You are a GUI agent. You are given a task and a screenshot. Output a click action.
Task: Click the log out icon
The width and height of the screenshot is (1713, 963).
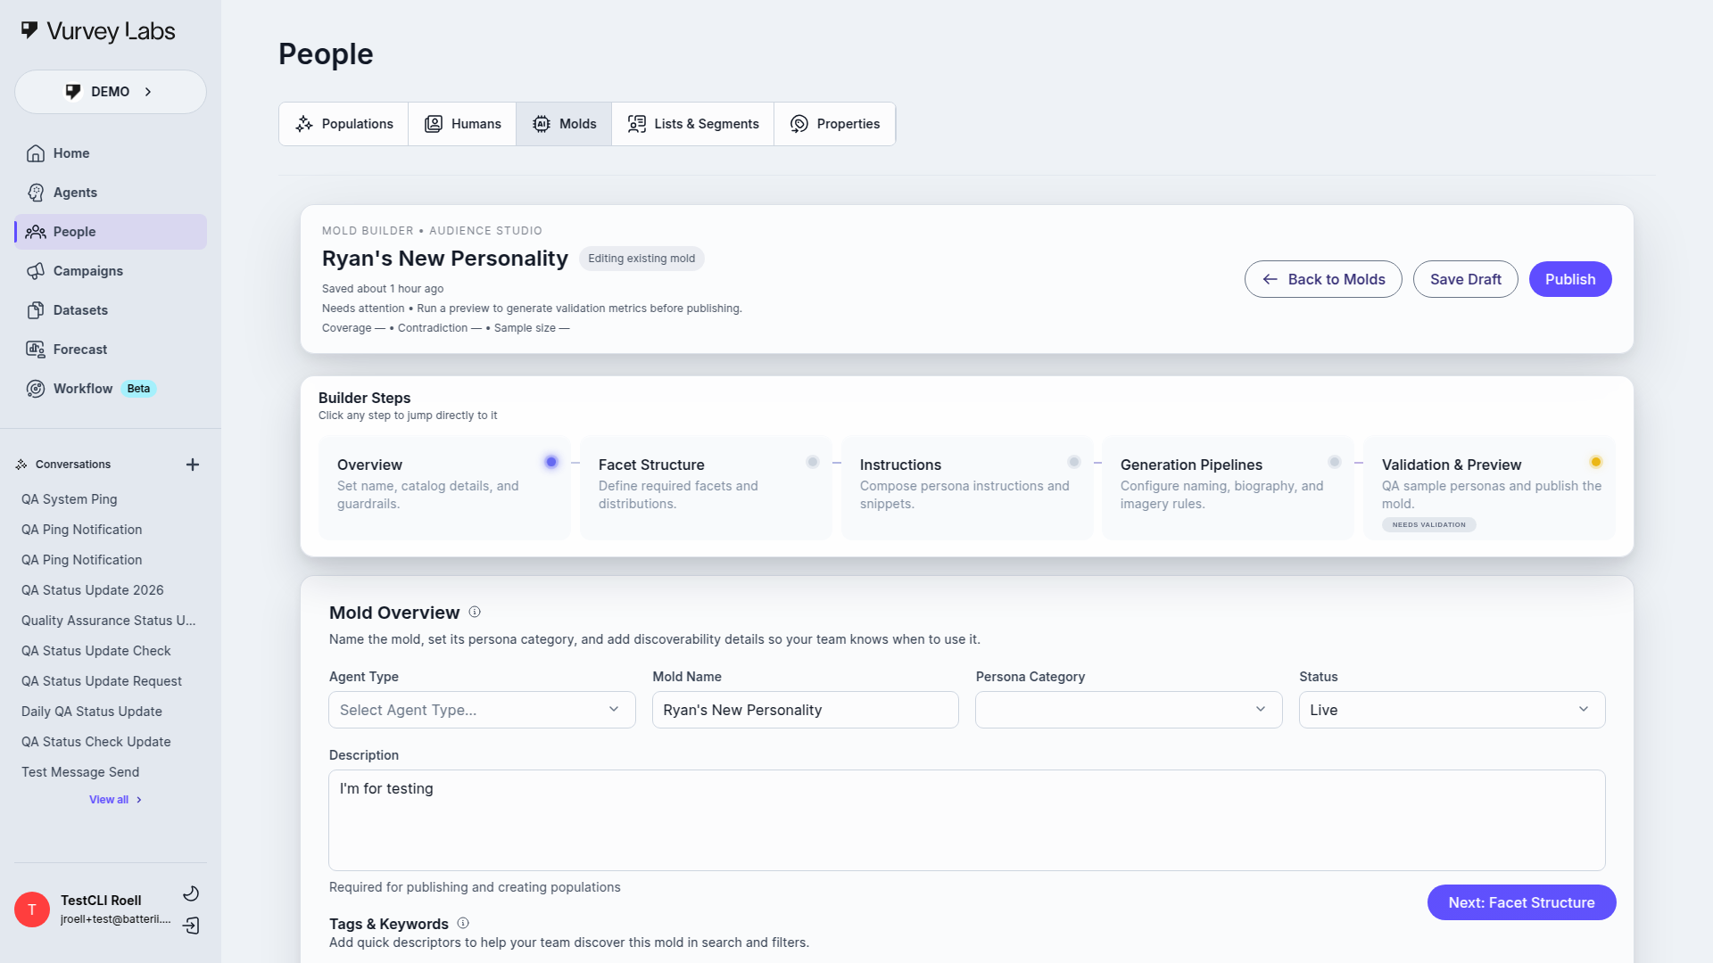click(191, 926)
